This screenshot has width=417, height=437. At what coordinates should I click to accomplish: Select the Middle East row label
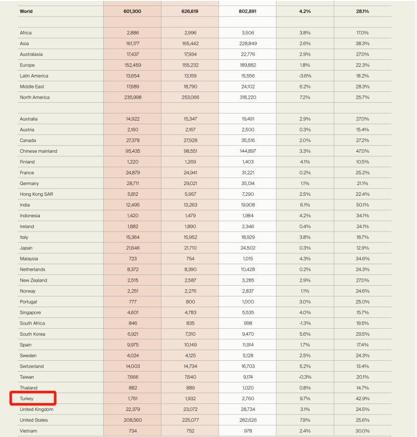click(x=33, y=86)
